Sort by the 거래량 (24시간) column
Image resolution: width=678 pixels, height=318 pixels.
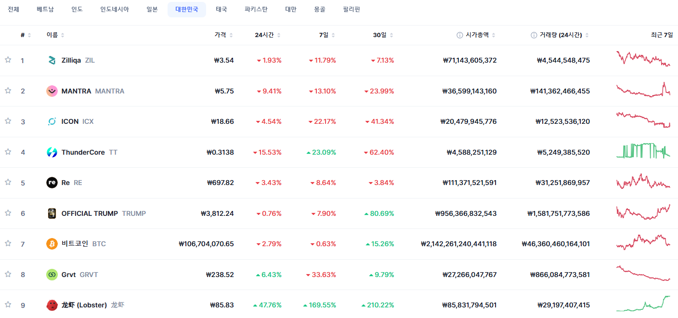point(560,35)
